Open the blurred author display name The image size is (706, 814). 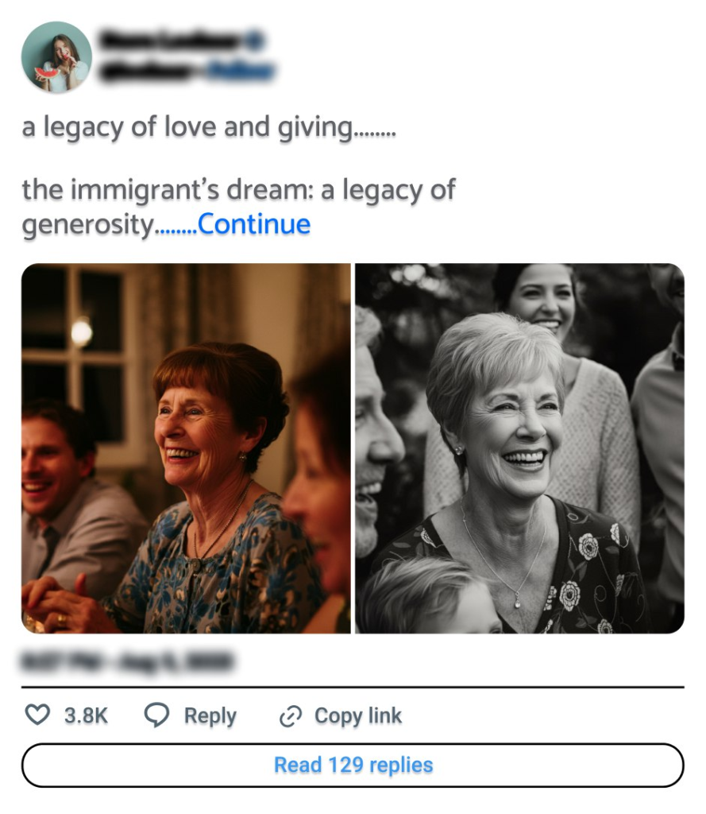pos(171,41)
